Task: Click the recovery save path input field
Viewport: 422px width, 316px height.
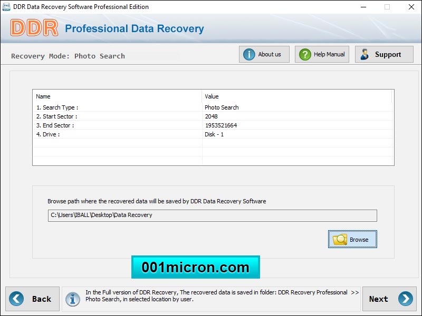Action: (213, 215)
